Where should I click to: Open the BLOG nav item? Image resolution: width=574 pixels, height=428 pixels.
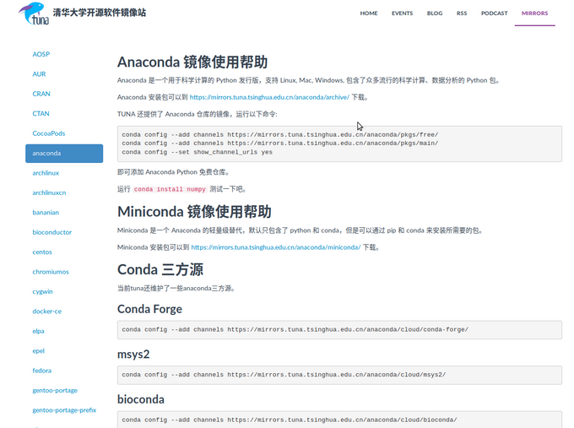click(x=435, y=14)
